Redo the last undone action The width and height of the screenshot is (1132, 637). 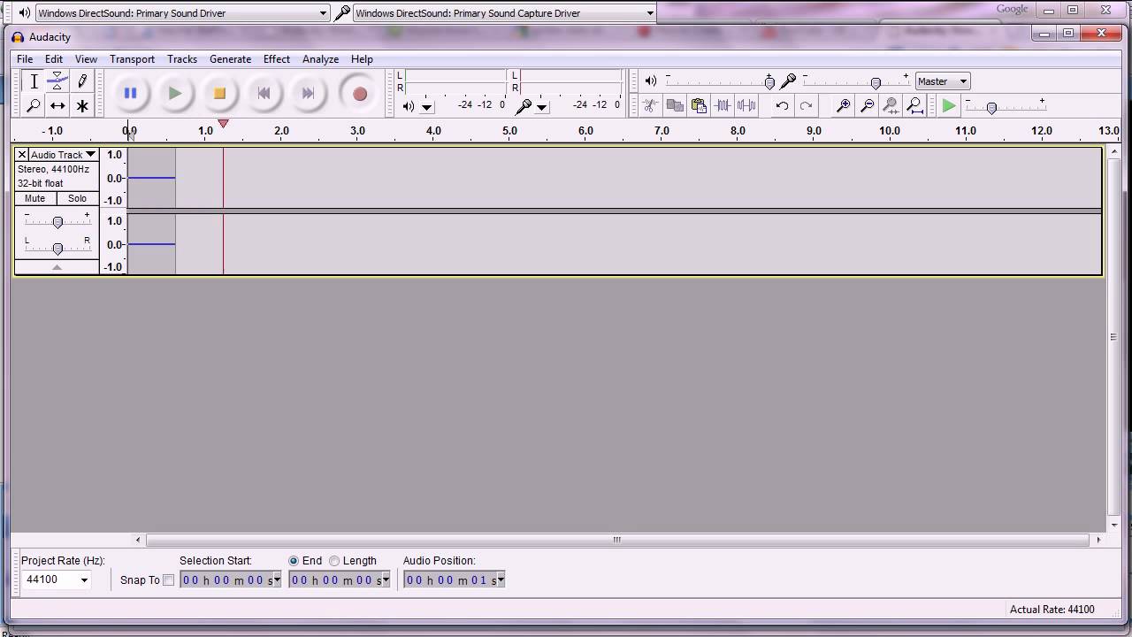click(806, 105)
